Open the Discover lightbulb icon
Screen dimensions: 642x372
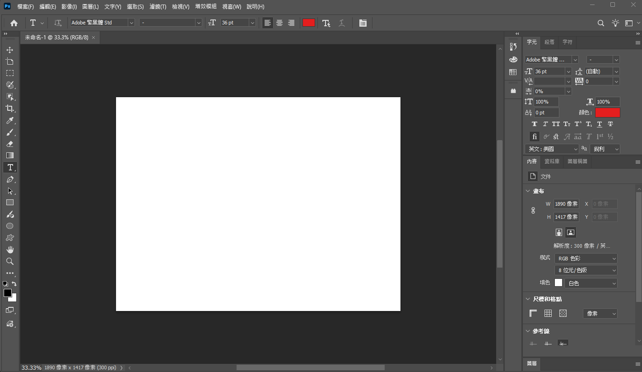615,23
